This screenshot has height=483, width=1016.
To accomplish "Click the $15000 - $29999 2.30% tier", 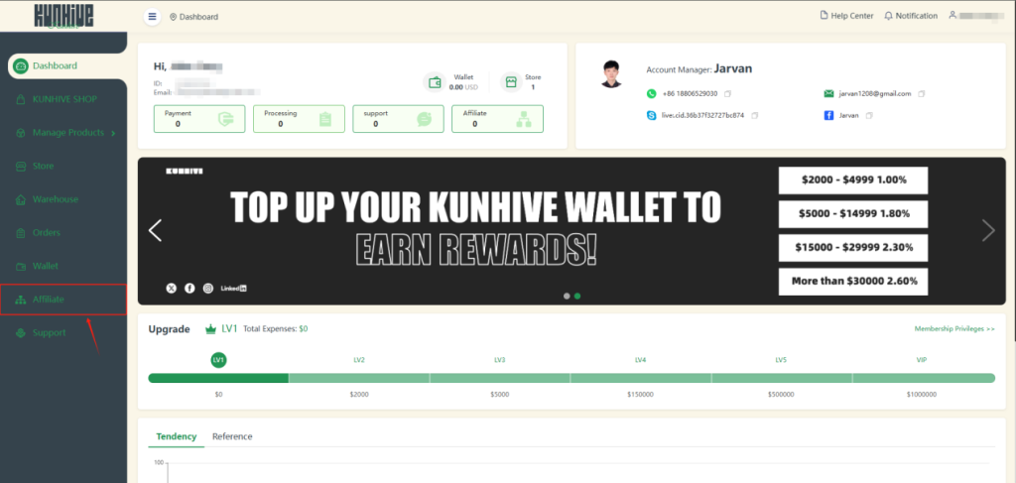I will (853, 248).
